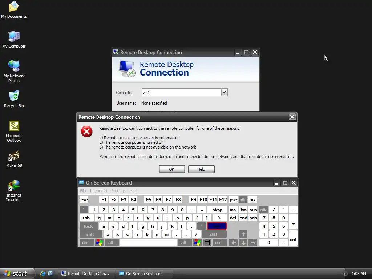The width and height of the screenshot is (372, 279).
Task: Click the pdn page down key
Action: (253, 218)
